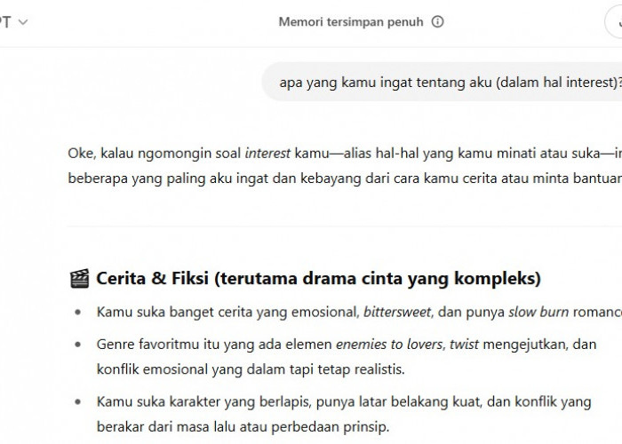
Task: Click the clapperboard emoji in the heading
Action: tap(78, 279)
